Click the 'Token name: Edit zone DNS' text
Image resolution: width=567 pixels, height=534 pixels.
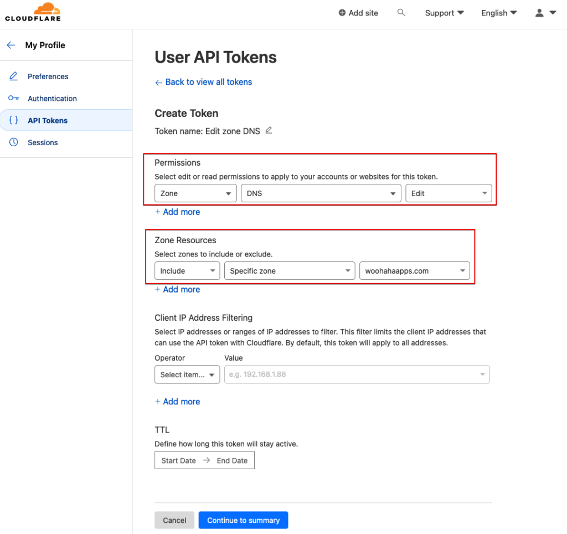coord(207,131)
